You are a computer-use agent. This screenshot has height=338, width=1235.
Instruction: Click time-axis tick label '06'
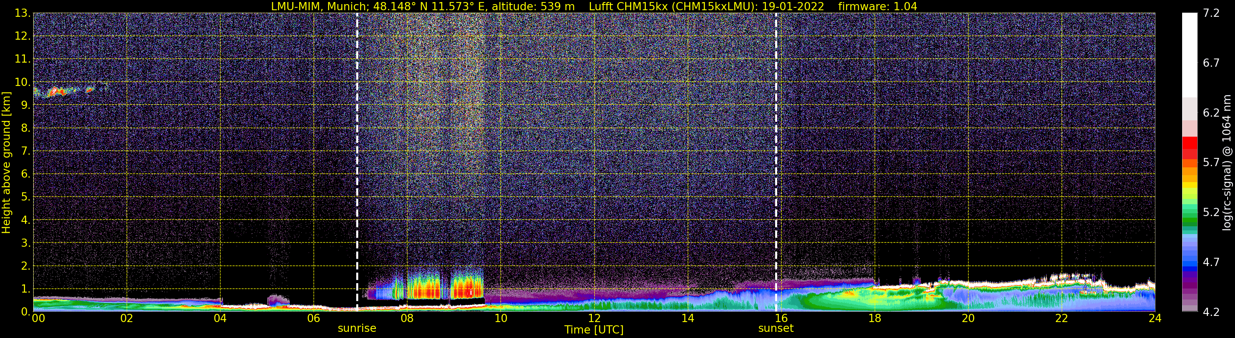(314, 318)
